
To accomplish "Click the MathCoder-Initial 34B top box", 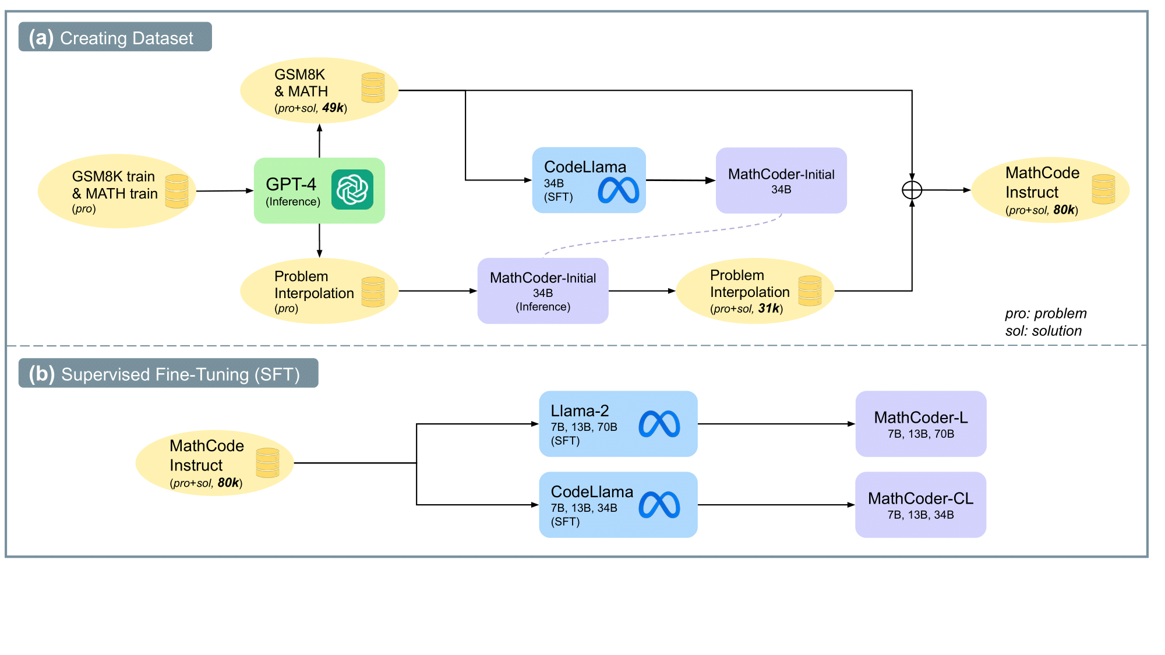I will (781, 180).
